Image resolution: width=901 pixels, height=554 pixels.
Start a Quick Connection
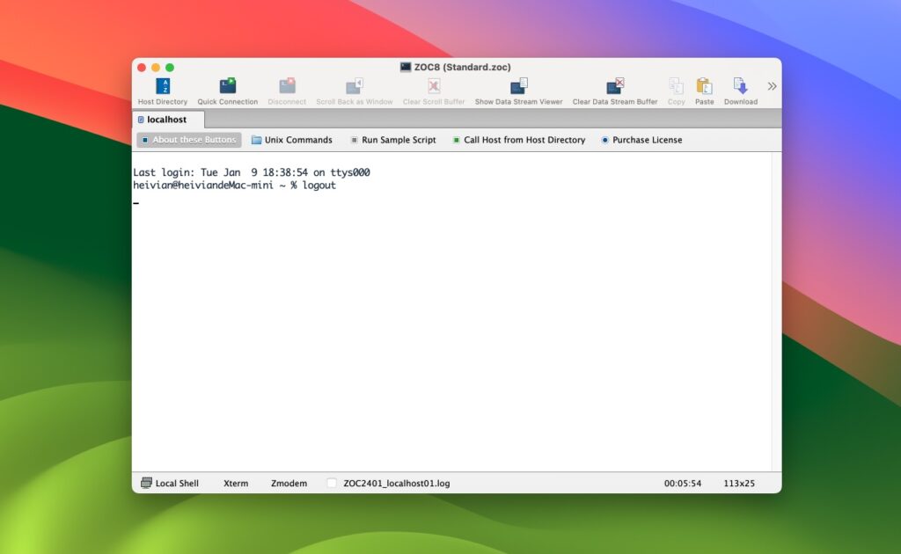tap(227, 89)
